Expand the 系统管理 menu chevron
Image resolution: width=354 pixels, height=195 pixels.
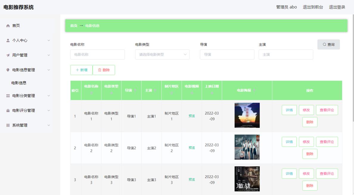click(49, 125)
